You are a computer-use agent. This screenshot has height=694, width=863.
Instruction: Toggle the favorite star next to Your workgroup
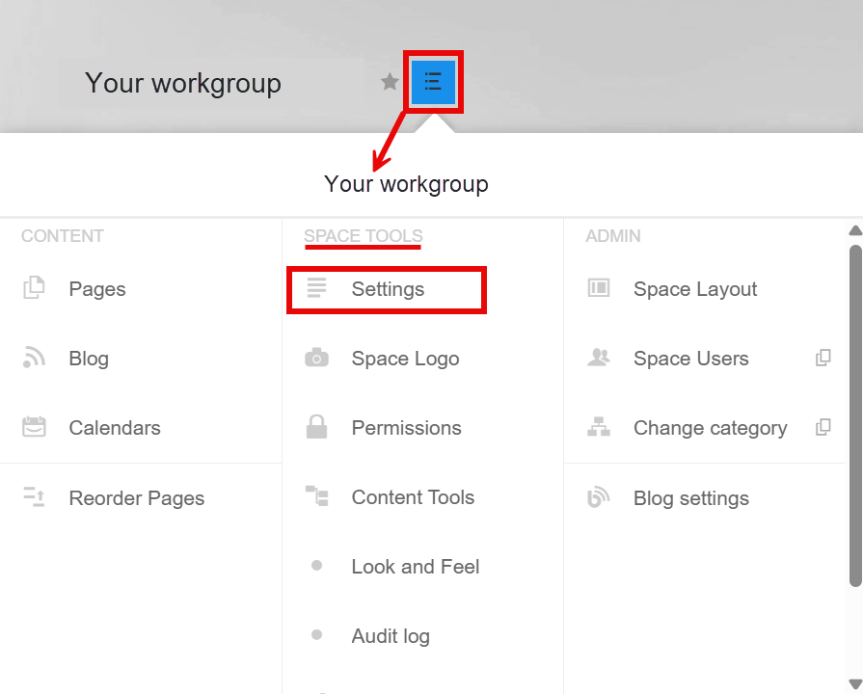tap(390, 82)
